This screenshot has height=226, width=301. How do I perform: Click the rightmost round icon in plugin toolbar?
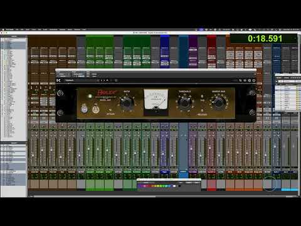(254, 80)
